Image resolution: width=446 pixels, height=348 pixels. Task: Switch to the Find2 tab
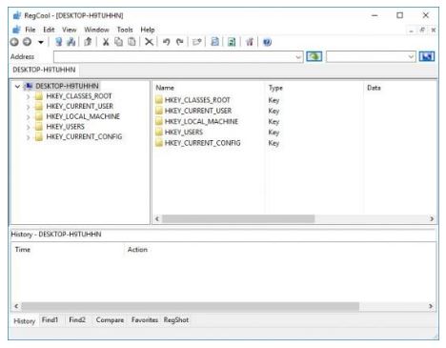[77, 320]
